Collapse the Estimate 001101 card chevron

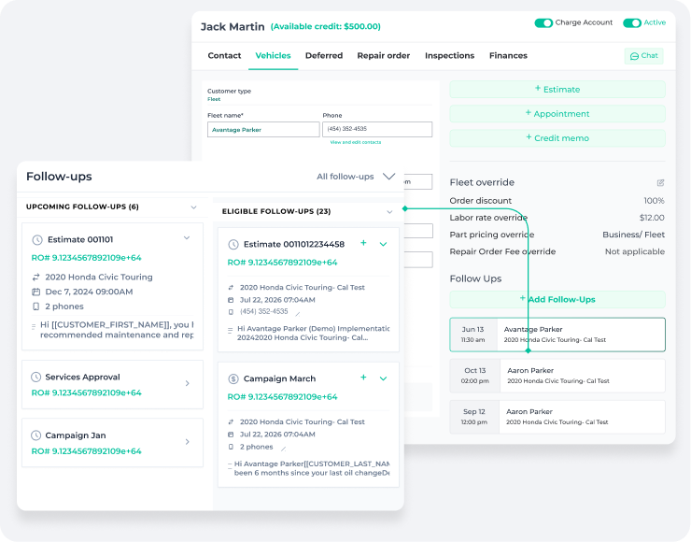(x=187, y=238)
